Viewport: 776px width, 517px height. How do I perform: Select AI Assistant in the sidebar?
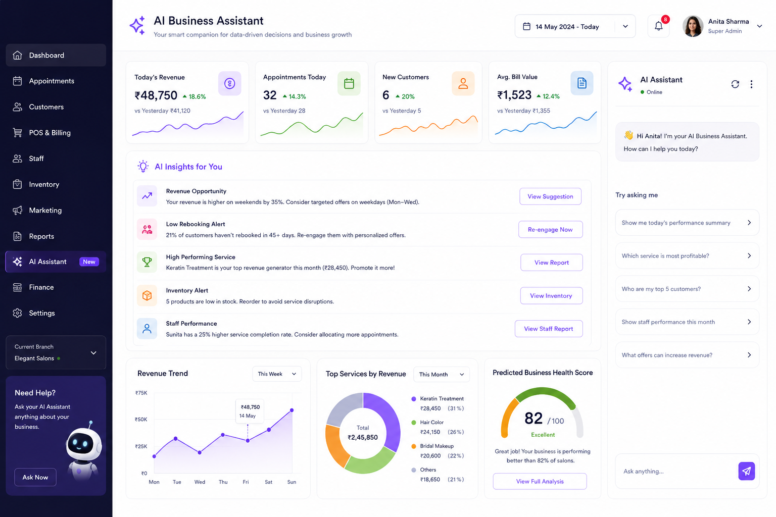[56, 262]
